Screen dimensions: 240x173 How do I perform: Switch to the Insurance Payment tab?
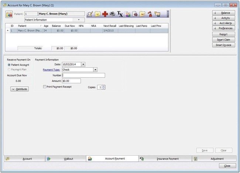click(x=165, y=159)
